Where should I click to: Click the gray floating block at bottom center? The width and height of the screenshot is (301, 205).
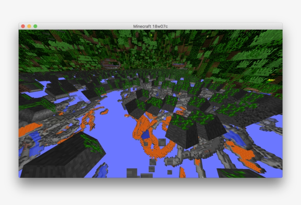point(131,172)
